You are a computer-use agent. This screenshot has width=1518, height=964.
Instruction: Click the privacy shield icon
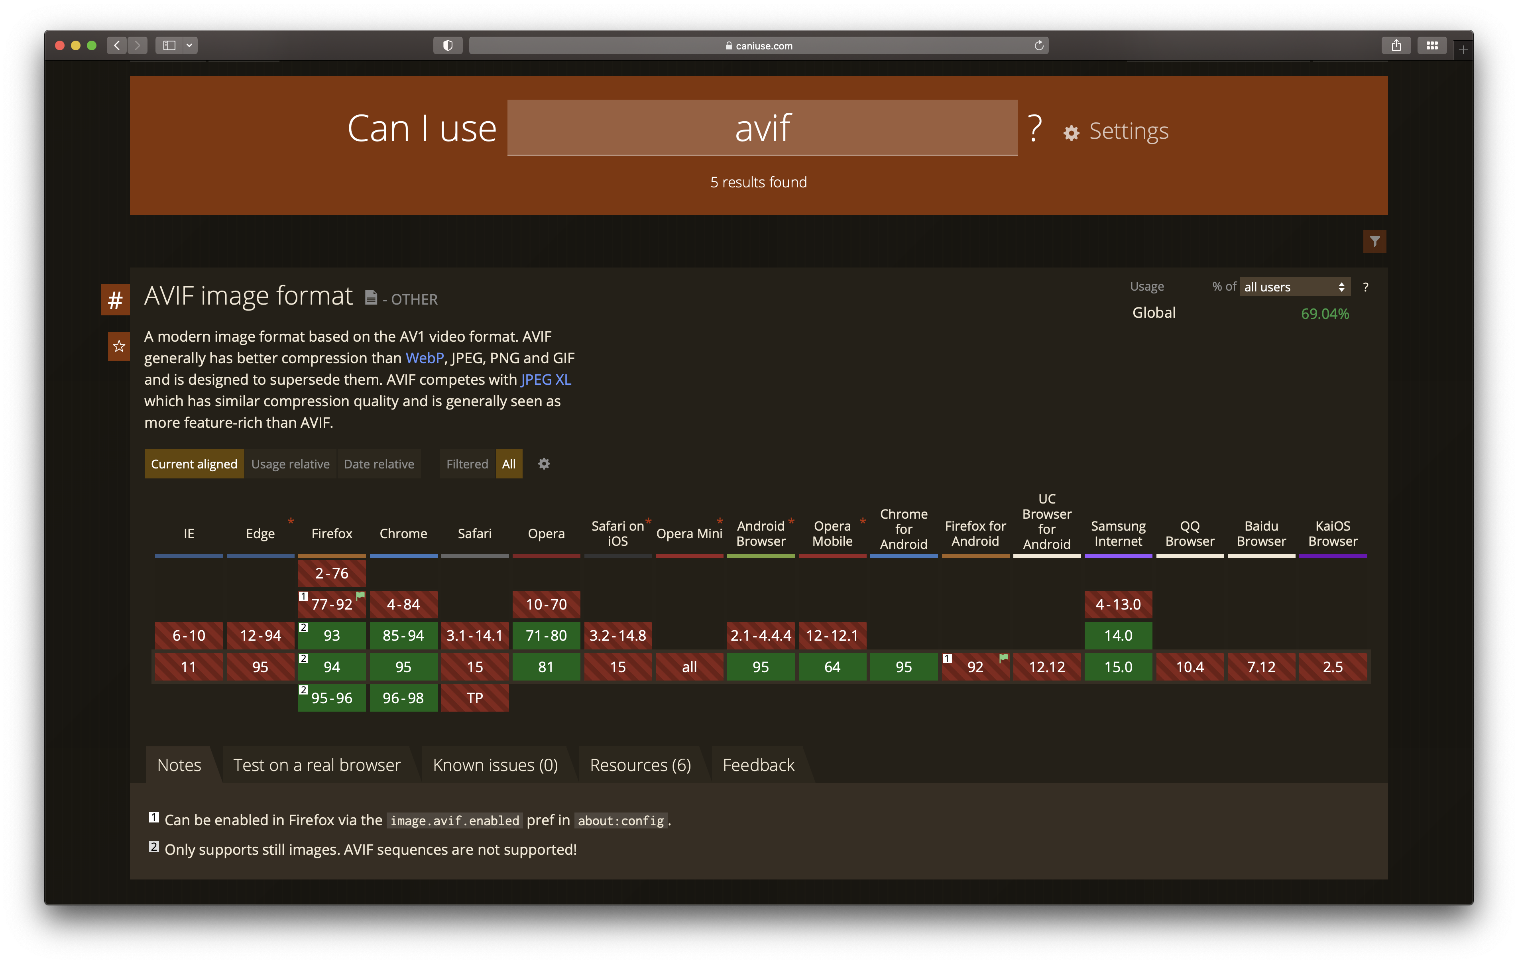(448, 45)
